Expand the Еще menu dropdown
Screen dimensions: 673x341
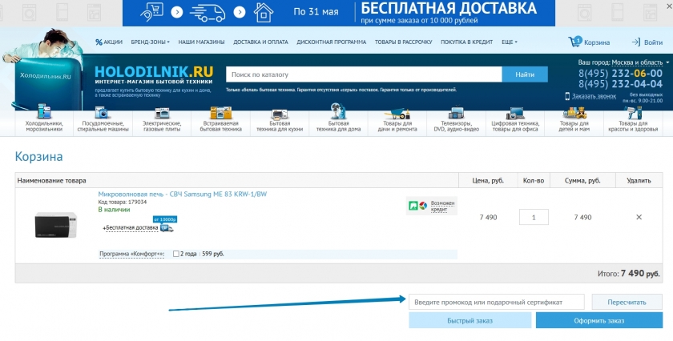pyautogui.click(x=510, y=42)
